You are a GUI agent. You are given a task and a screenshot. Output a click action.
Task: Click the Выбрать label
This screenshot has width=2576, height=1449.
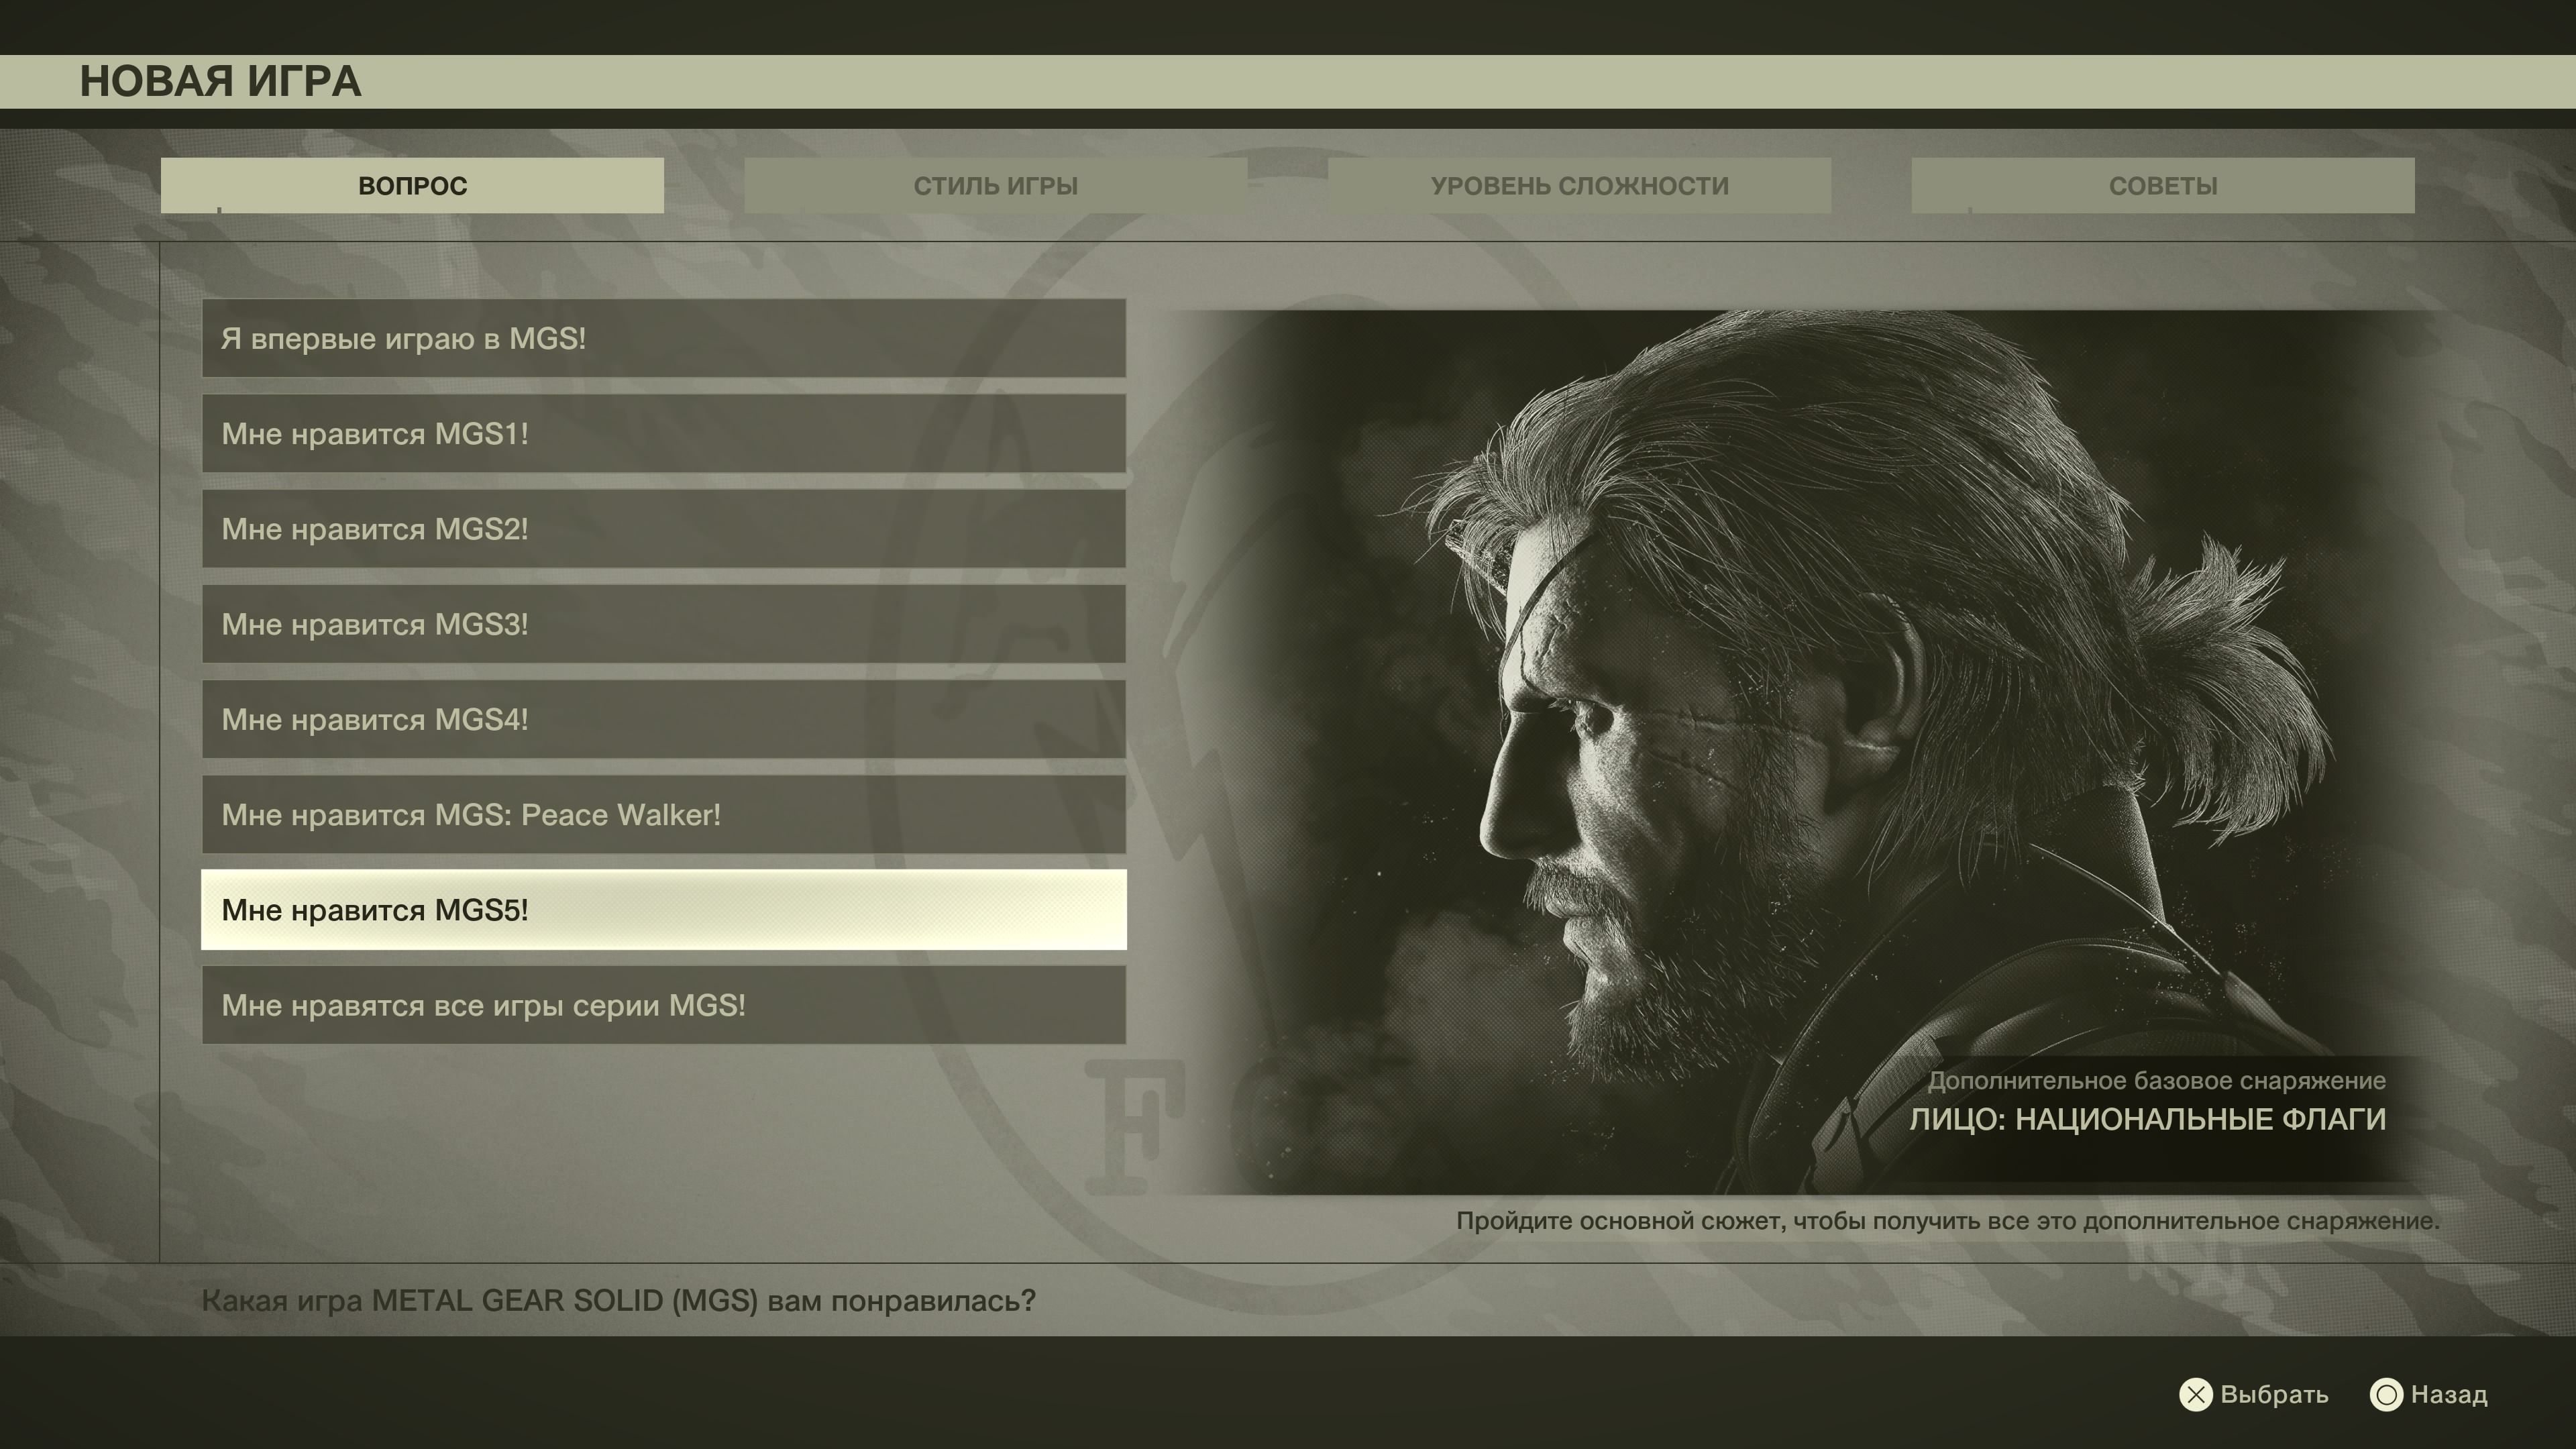point(2274,1395)
